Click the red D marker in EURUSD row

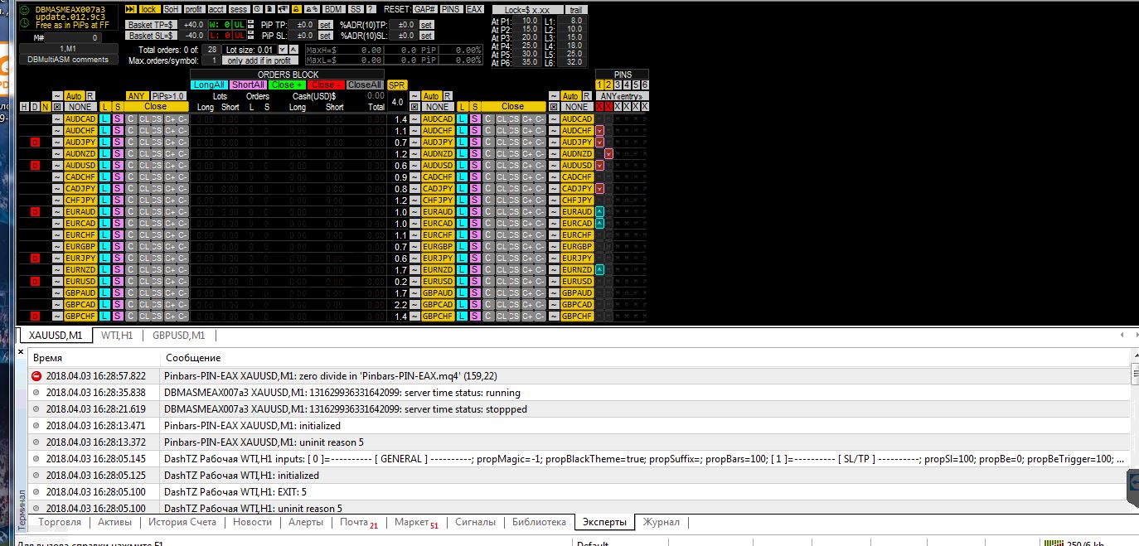pos(35,282)
